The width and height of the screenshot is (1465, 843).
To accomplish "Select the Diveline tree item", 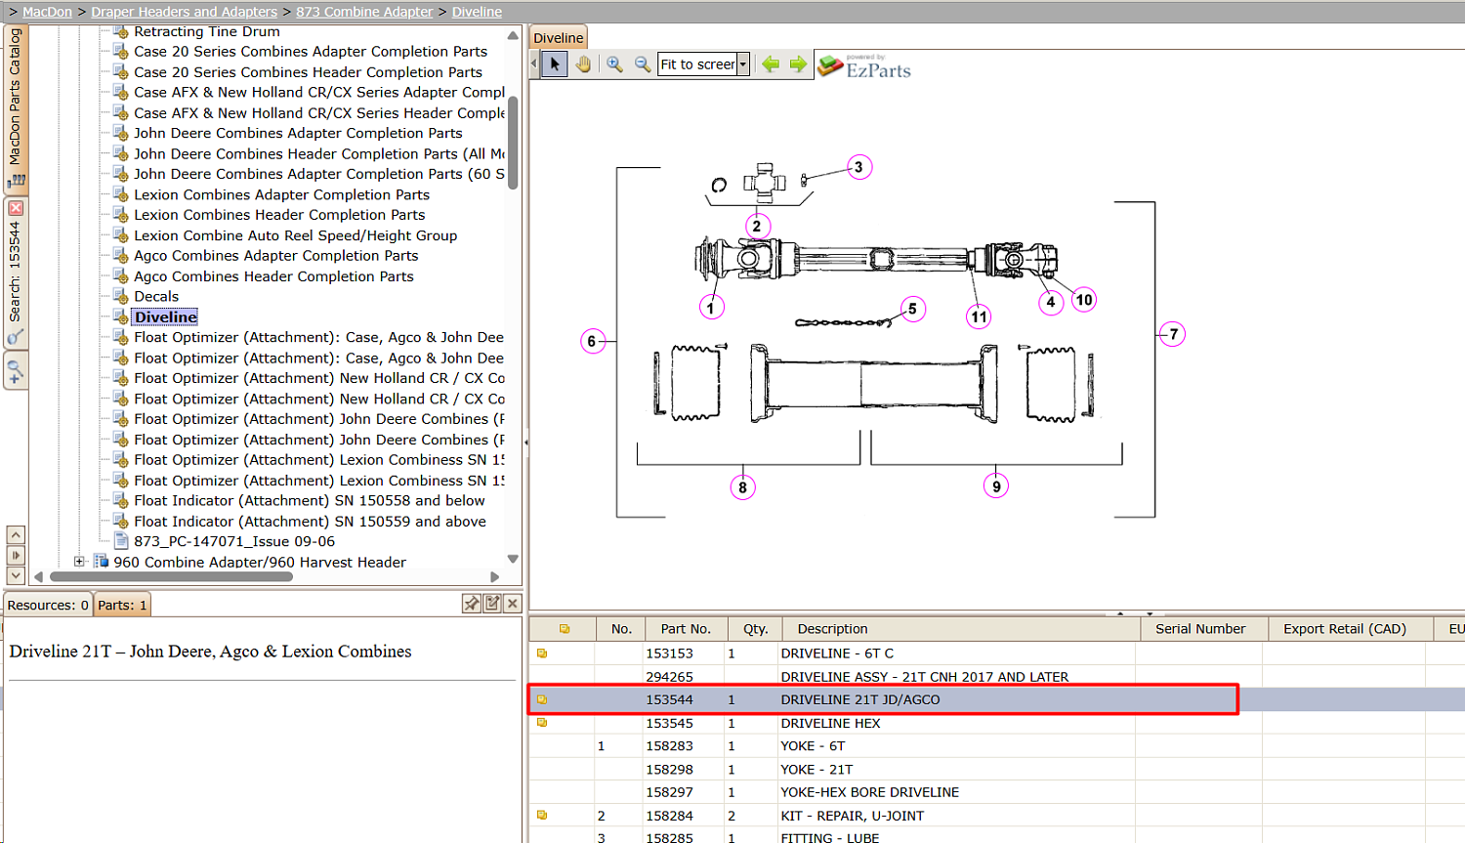I will coord(166,316).
